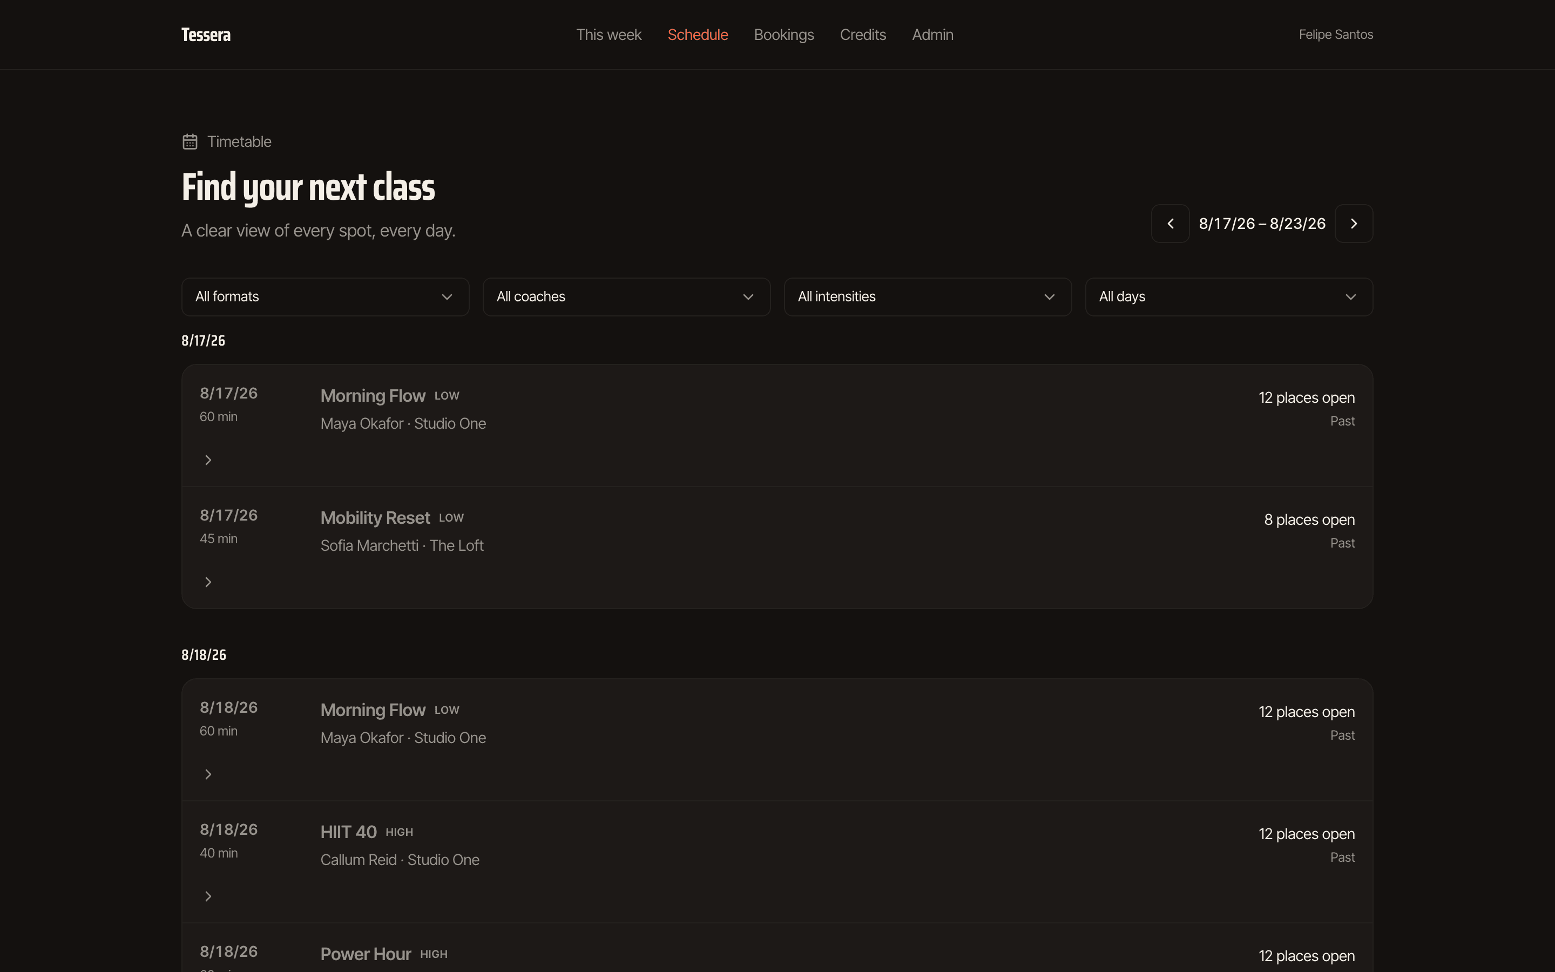Screen dimensions: 1555x972
Task: Click the LOW badge beside Mobility Reset
Action: coord(451,517)
